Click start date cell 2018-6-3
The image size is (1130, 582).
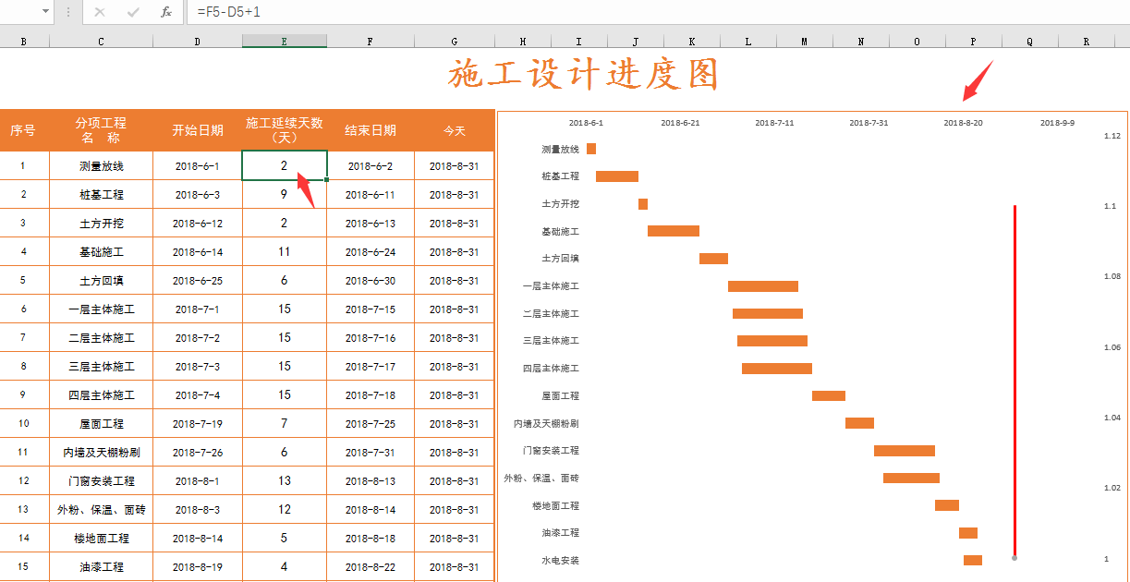[x=198, y=195]
